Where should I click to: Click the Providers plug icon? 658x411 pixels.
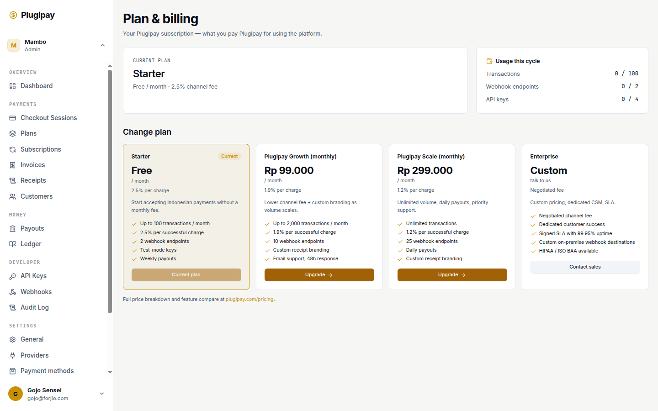pos(12,355)
